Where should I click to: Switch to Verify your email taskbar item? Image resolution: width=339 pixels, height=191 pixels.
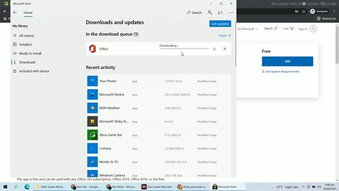coord(192,187)
